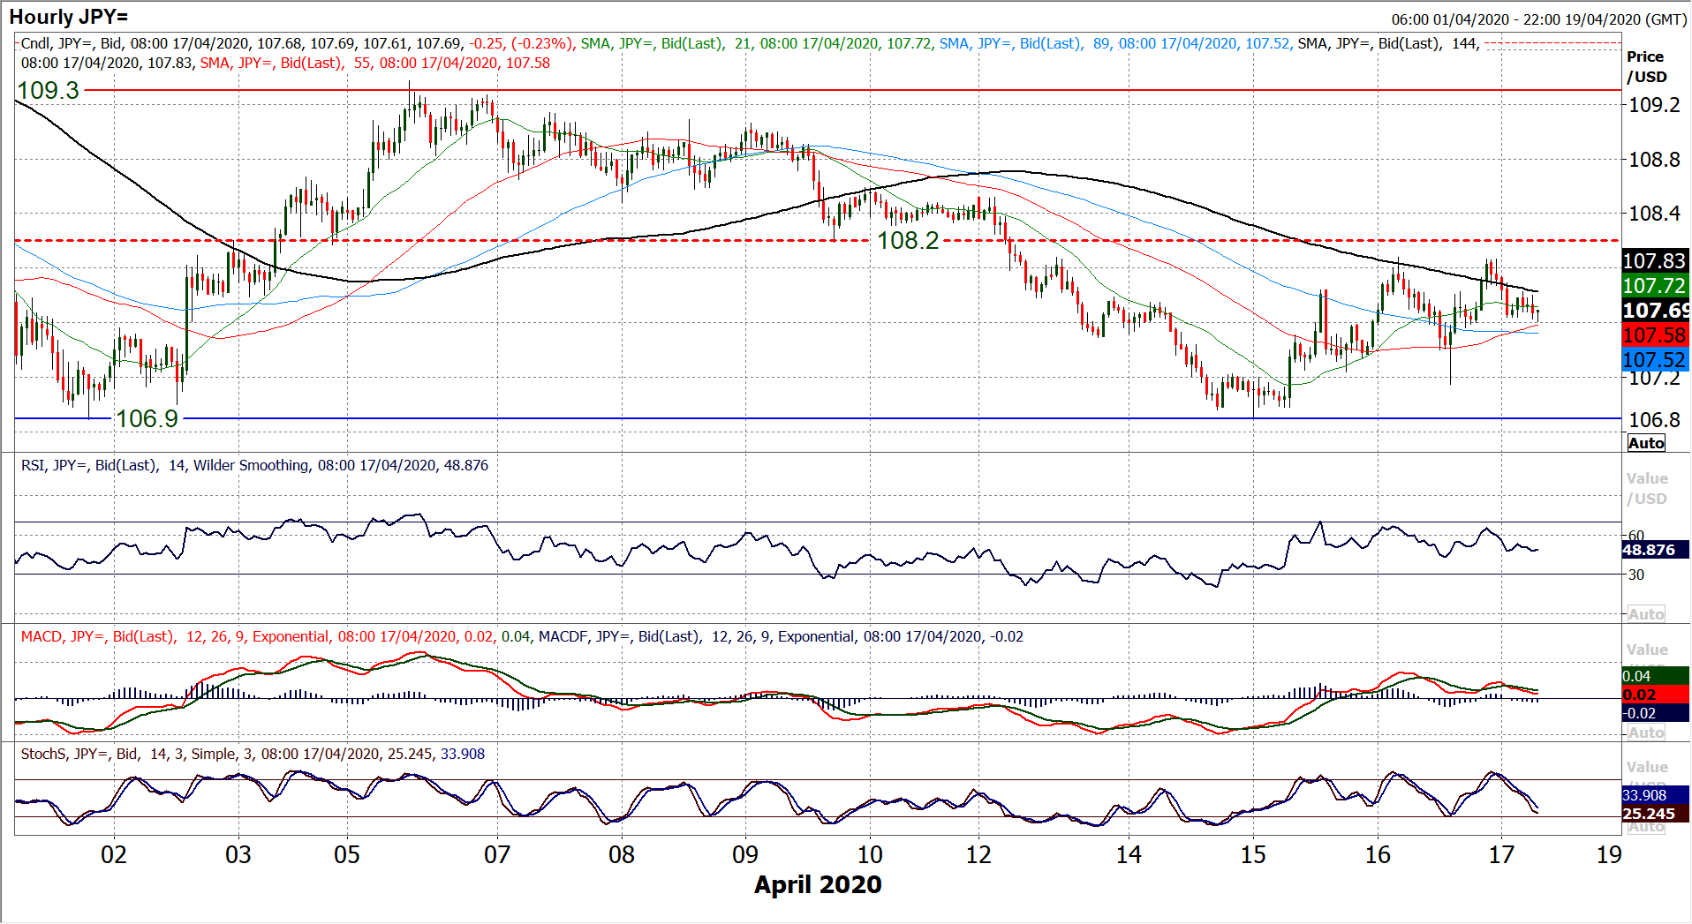The height and width of the screenshot is (924, 1692).
Task: Click the 108.8 price axis label
Action: pos(1654,160)
